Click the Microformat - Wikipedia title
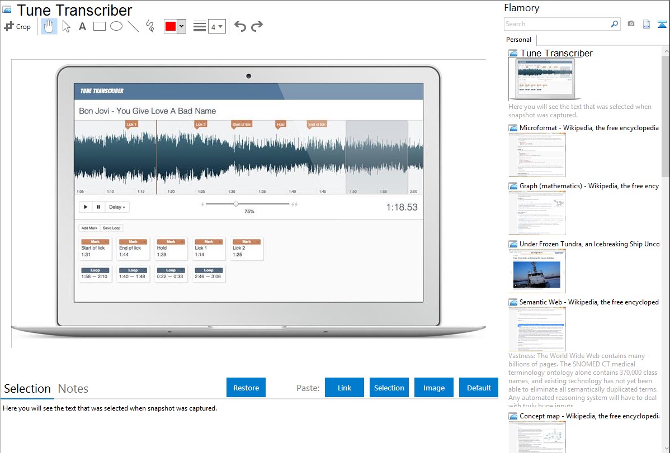 tap(589, 128)
